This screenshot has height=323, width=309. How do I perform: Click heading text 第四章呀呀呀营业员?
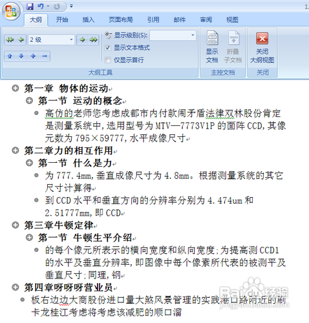tap(69, 287)
